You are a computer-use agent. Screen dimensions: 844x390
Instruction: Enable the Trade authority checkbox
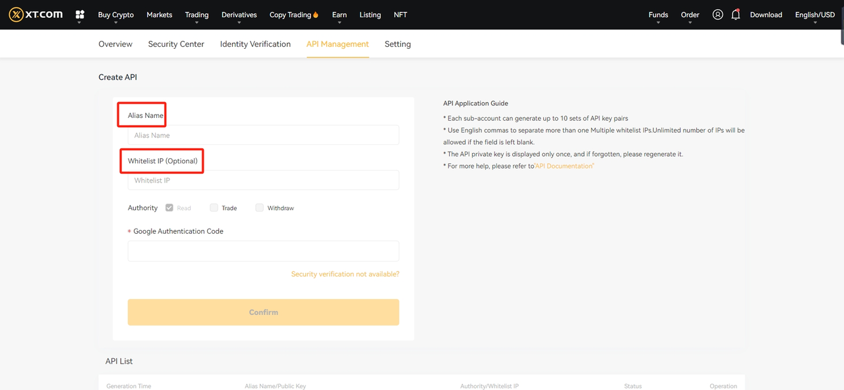point(214,208)
